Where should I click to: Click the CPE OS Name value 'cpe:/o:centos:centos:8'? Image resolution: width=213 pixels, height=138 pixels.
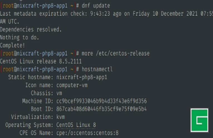(87, 133)
